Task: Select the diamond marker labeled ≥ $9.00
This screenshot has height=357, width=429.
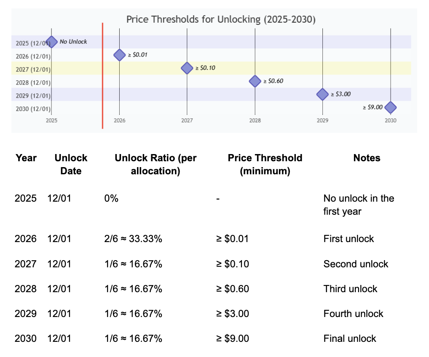Action: [390, 107]
